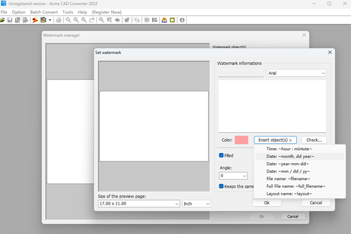
Task: Click the red-yellow triangle register icon
Action: pos(164,20)
